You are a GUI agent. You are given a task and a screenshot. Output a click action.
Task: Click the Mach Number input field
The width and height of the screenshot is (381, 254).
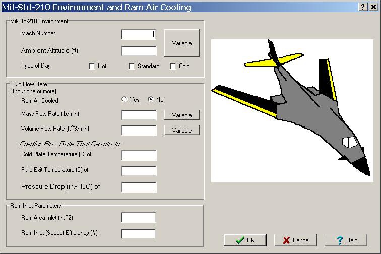(139, 34)
